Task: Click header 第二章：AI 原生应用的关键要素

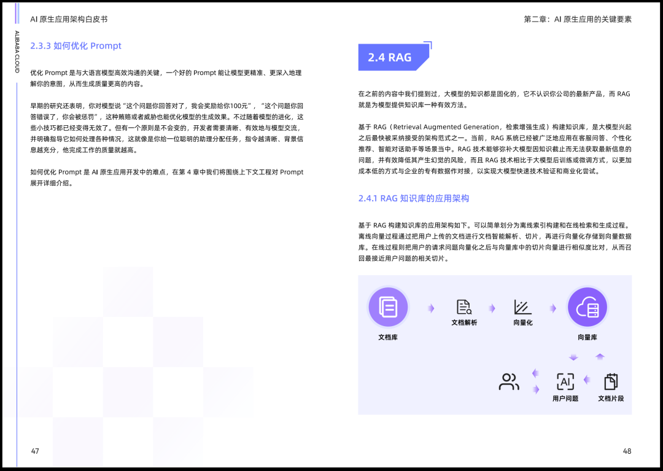Action: (578, 19)
